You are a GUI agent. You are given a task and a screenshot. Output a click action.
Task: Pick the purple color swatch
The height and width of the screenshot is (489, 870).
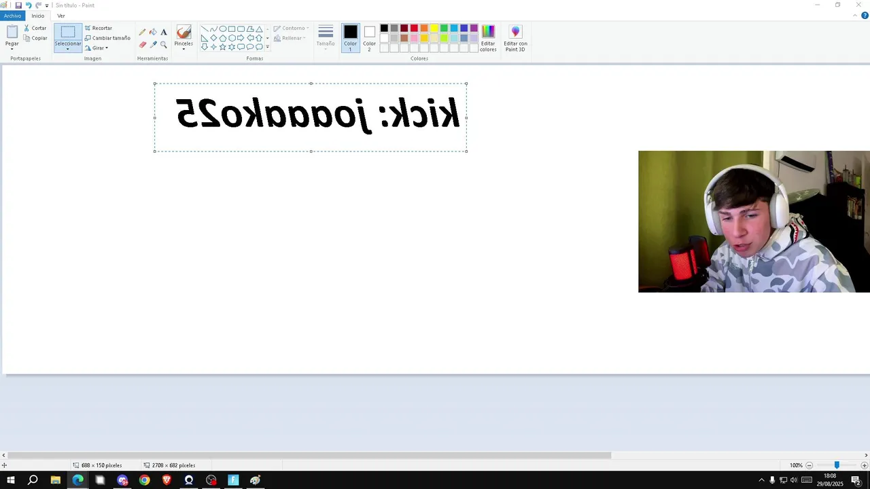[474, 28]
